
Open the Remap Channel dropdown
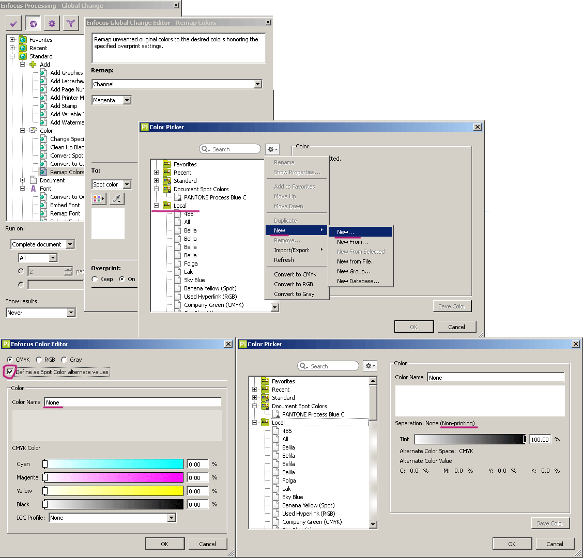(x=258, y=84)
